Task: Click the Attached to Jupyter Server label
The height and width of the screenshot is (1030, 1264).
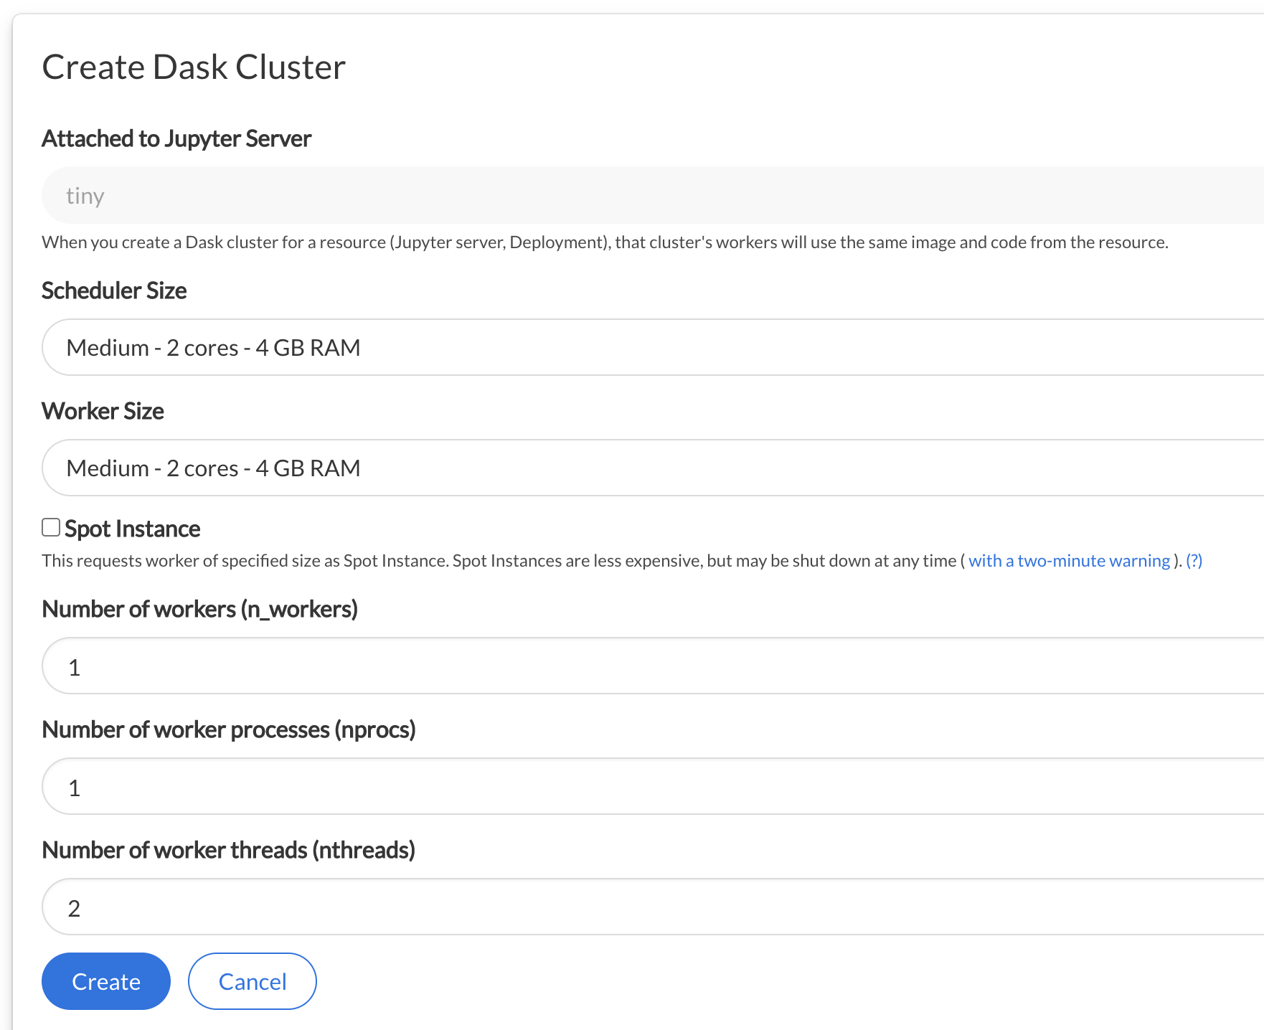Action: coord(176,139)
